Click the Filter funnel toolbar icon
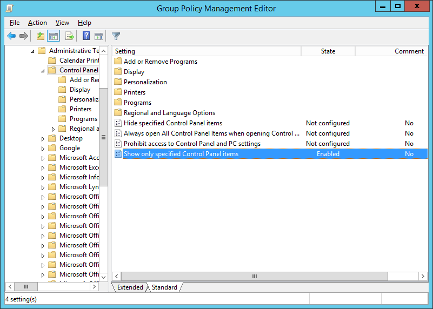Screen dimensions: 433x309 (x=116, y=36)
